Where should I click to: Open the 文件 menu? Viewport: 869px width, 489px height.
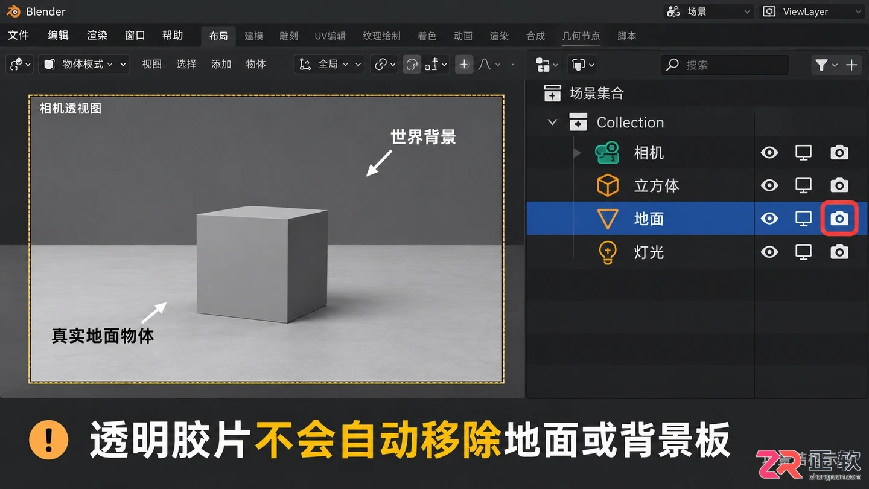pyautogui.click(x=19, y=36)
